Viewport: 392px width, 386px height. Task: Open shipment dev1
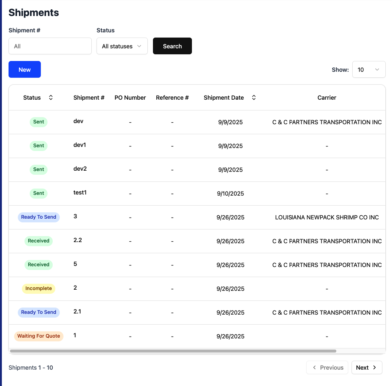pos(79,145)
